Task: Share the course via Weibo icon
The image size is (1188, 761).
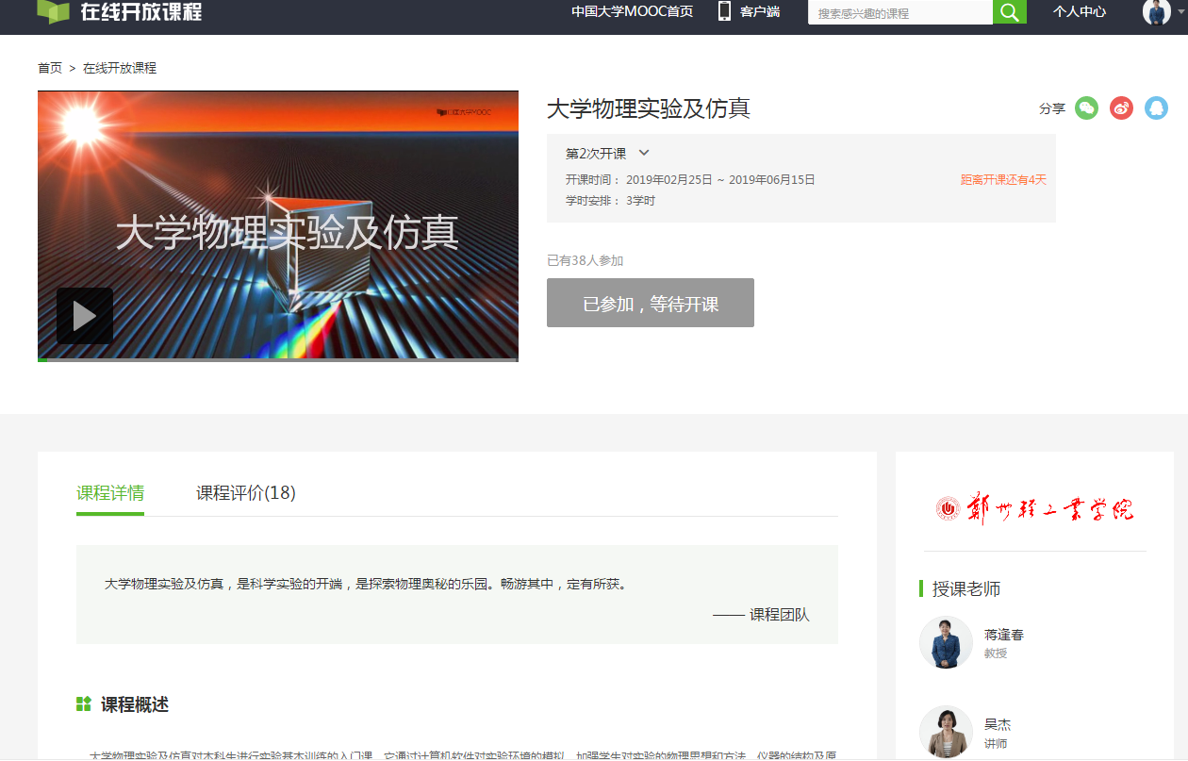Action: pos(1121,108)
